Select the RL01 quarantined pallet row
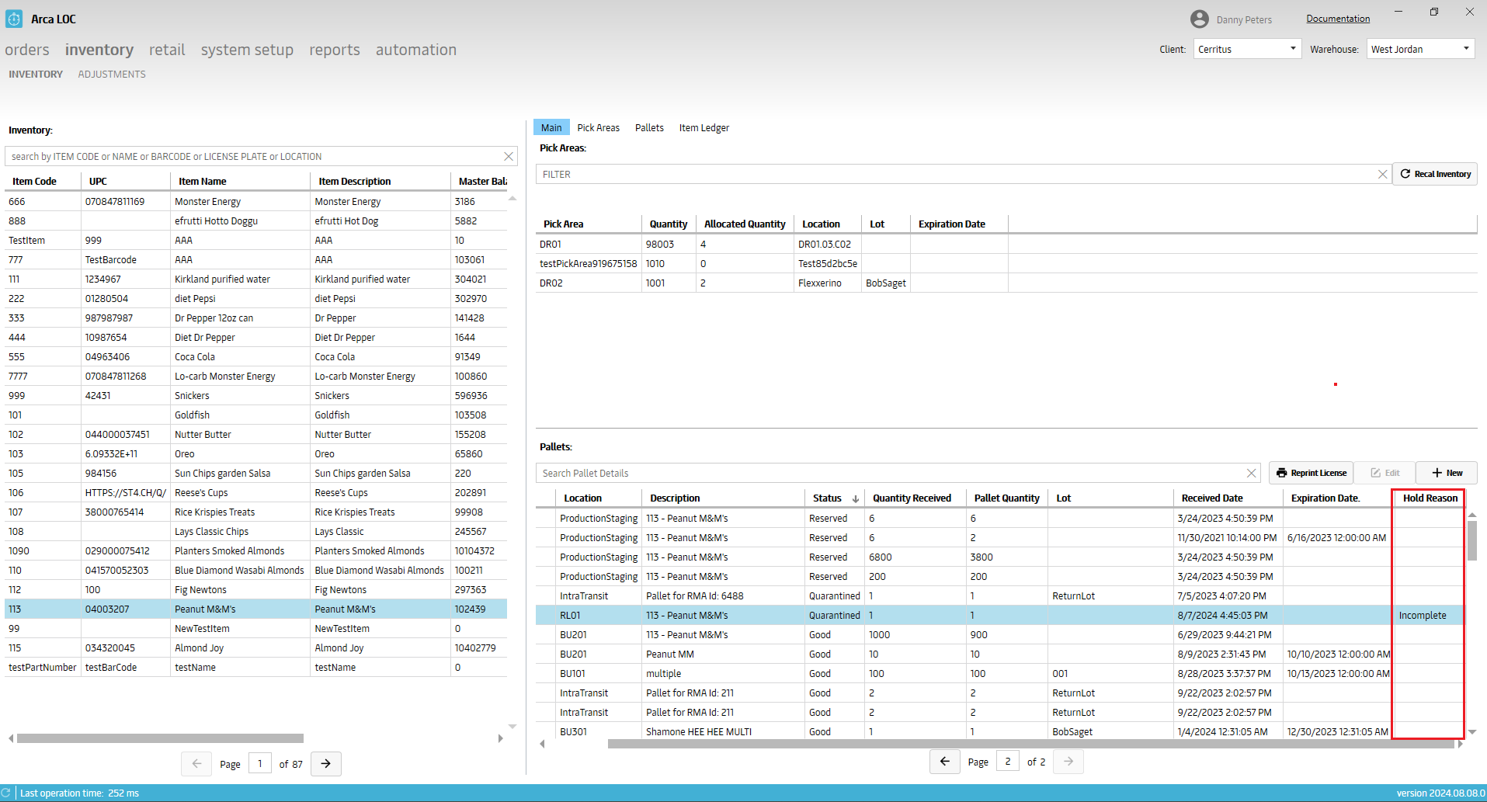Screen dimensions: 1487x802 [x=999, y=616]
